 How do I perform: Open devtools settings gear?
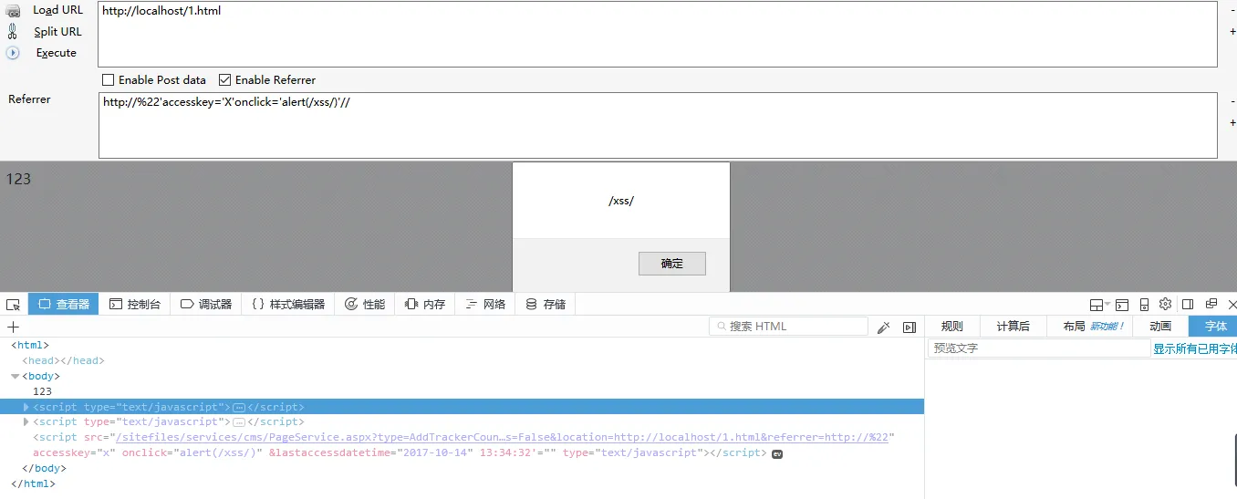point(1165,305)
